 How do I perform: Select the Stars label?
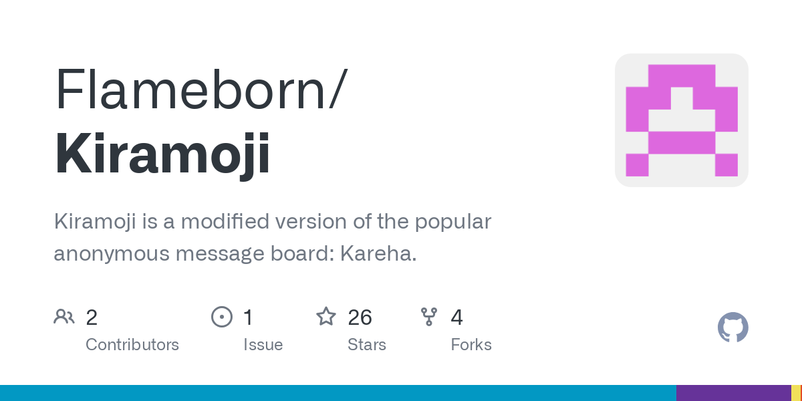[367, 345]
